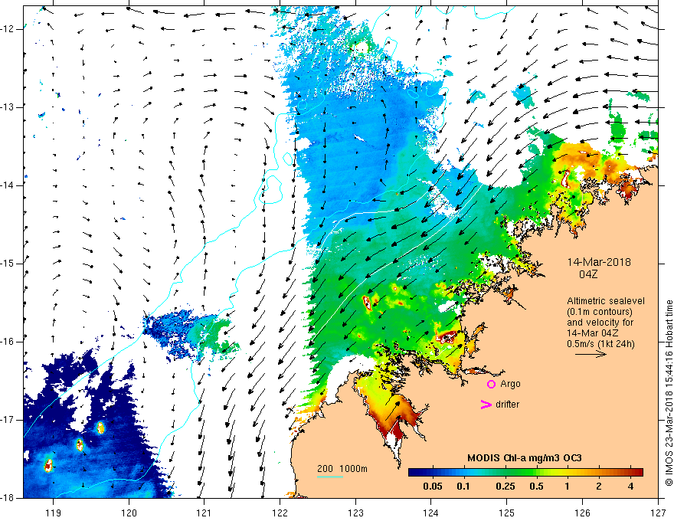Screen dimensions: 674x521
Task: Click the magenta Argo circle legend symbol
Action: point(491,385)
